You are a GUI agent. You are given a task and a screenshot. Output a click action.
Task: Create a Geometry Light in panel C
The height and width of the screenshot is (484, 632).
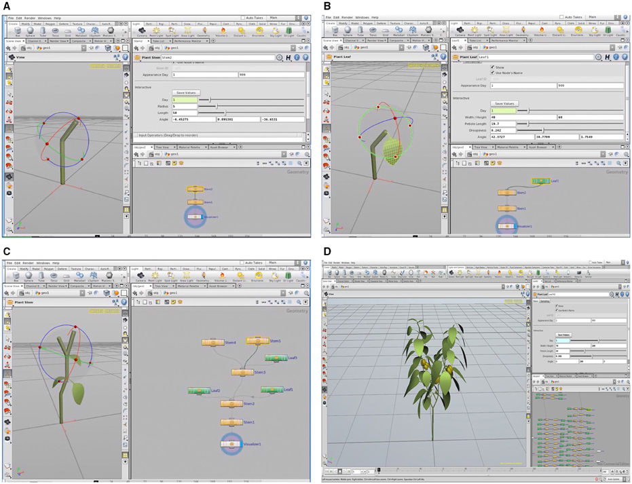(x=204, y=276)
